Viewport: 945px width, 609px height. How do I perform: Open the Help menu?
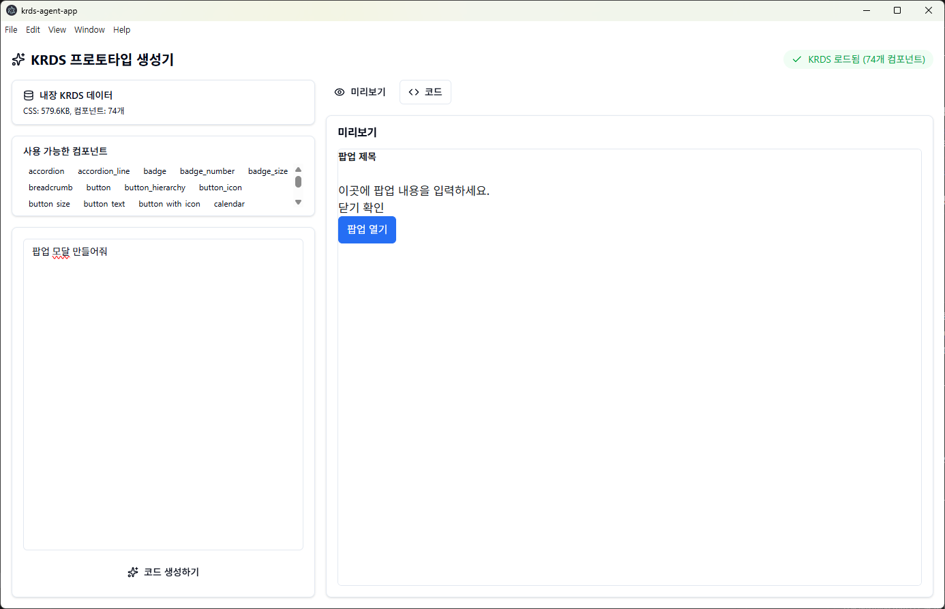(x=121, y=30)
